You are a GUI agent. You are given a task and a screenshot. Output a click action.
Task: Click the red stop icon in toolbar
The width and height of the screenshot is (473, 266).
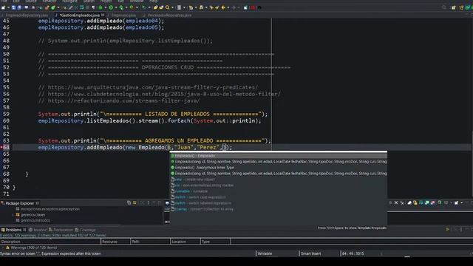coord(253,7)
